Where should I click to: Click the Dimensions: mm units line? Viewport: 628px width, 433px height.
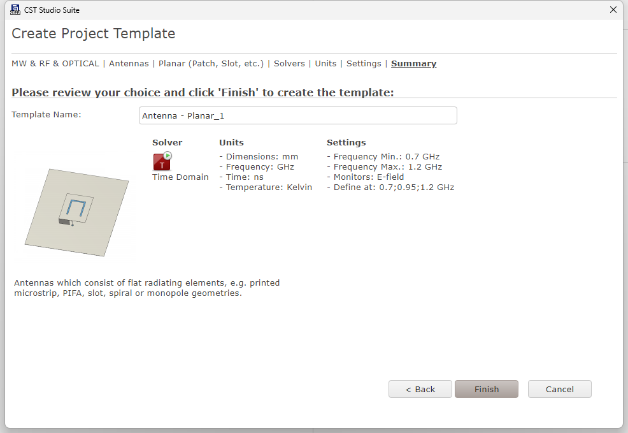point(259,156)
